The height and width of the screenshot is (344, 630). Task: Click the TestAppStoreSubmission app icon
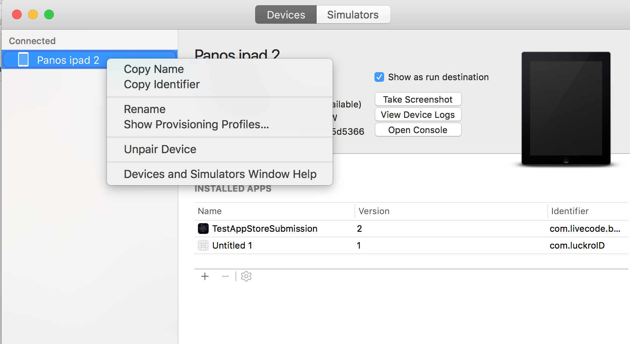203,229
